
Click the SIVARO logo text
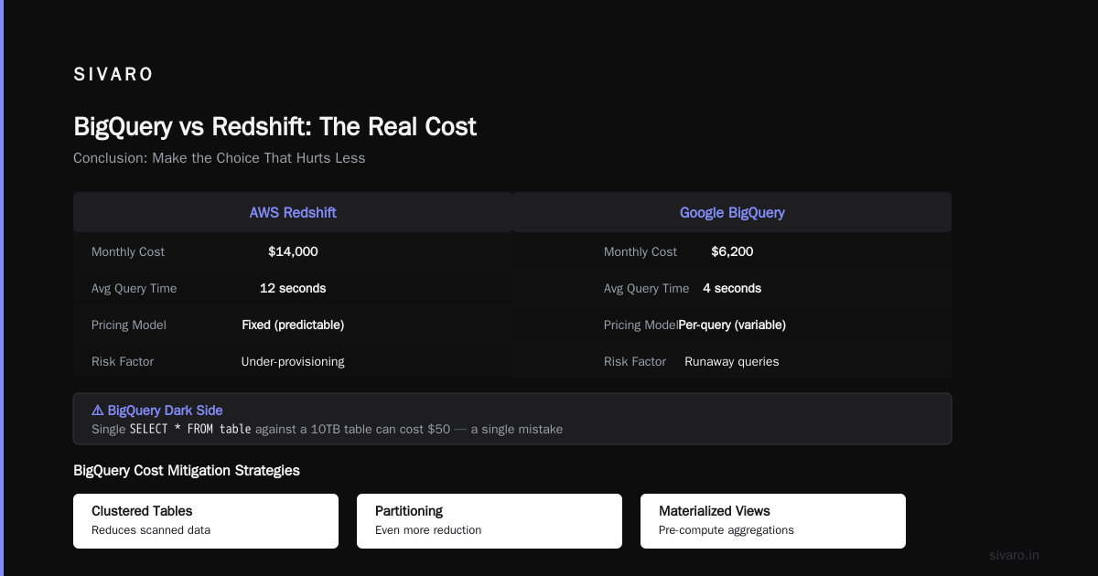pyautogui.click(x=113, y=75)
